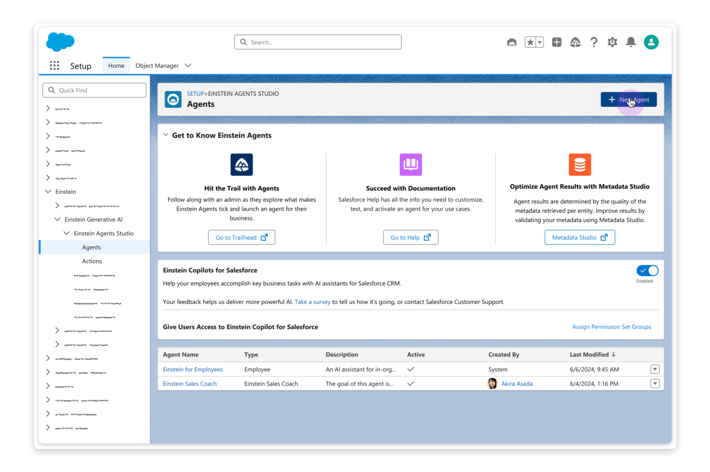Image resolution: width=710 pixels, height=472 pixels.
Task: Click the Quick Find input
Action: (94, 90)
